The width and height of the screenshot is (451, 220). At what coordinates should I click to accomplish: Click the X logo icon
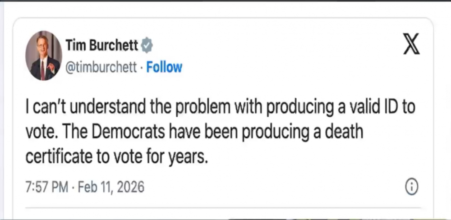[x=410, y=46]
